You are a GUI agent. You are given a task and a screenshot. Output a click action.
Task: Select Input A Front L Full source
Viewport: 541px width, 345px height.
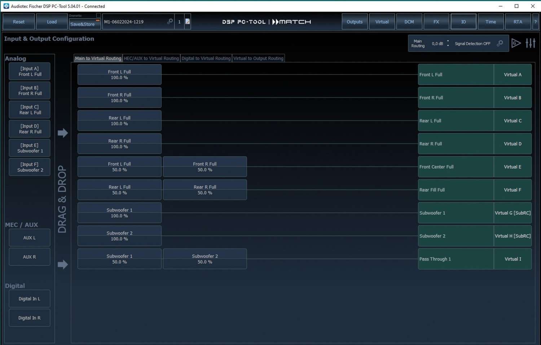pos(30,71)
